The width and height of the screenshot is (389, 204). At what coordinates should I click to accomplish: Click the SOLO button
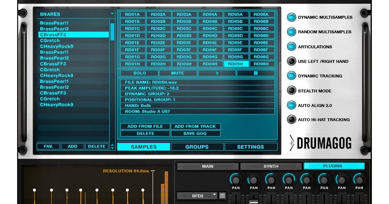pyautogui.click(x=139, y=73)
